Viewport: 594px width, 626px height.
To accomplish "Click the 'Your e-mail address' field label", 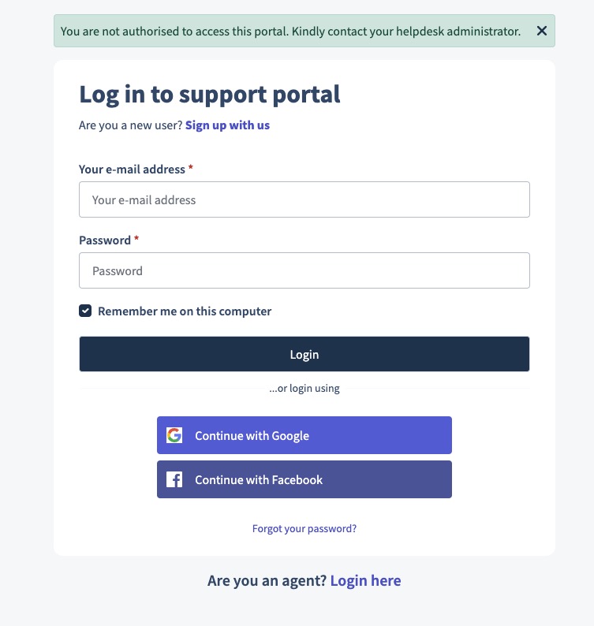I will coord(132,170).
